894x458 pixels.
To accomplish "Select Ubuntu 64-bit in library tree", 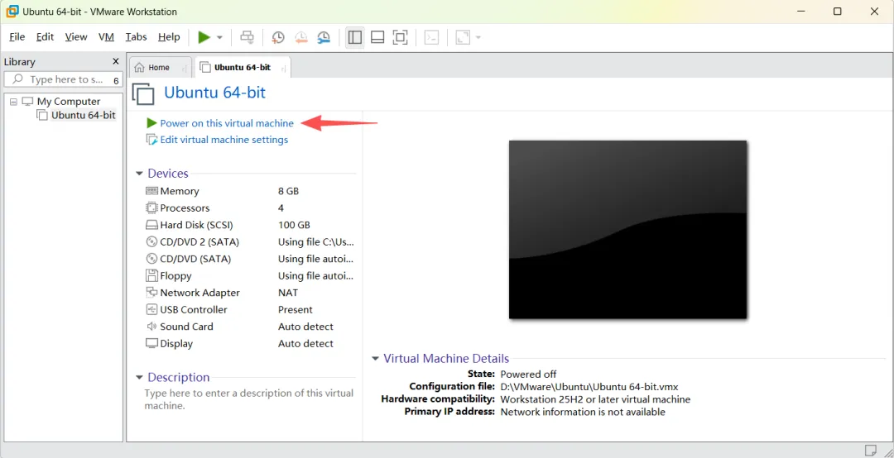I will (84, 115).
